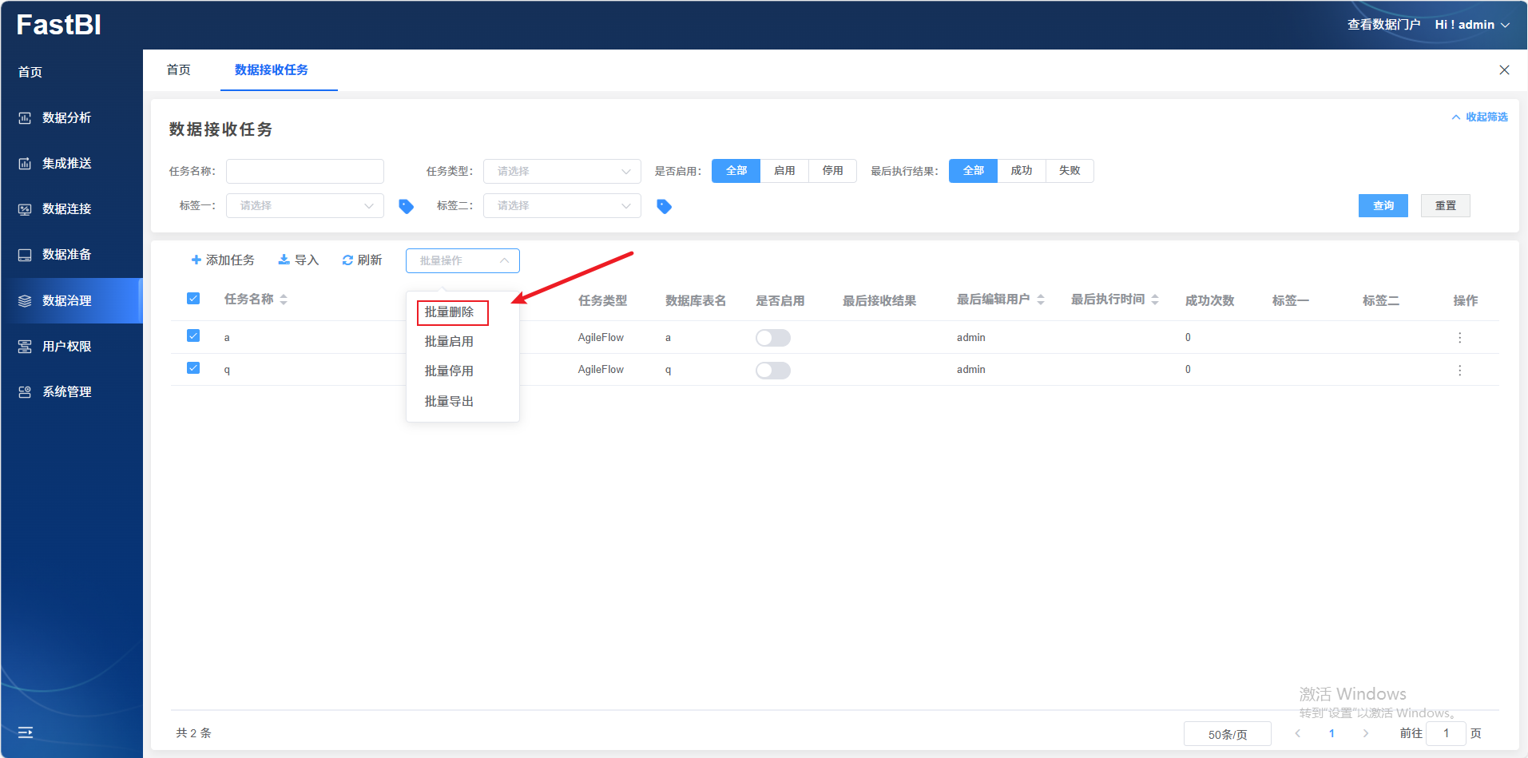Sort by the 最后执行时间 column sort icon
Viewport: 1528px width, 758px height.
click(x=1155, y=300)
